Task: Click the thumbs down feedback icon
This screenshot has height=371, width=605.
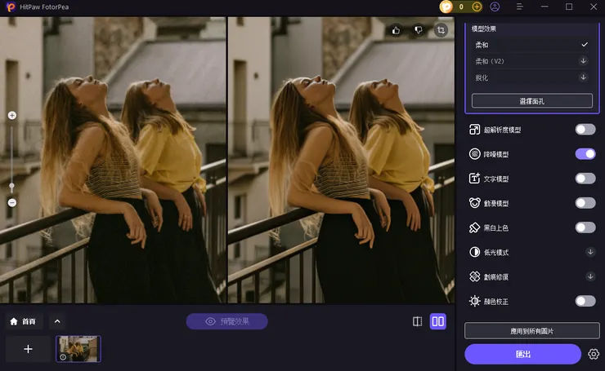Action: 419,30
